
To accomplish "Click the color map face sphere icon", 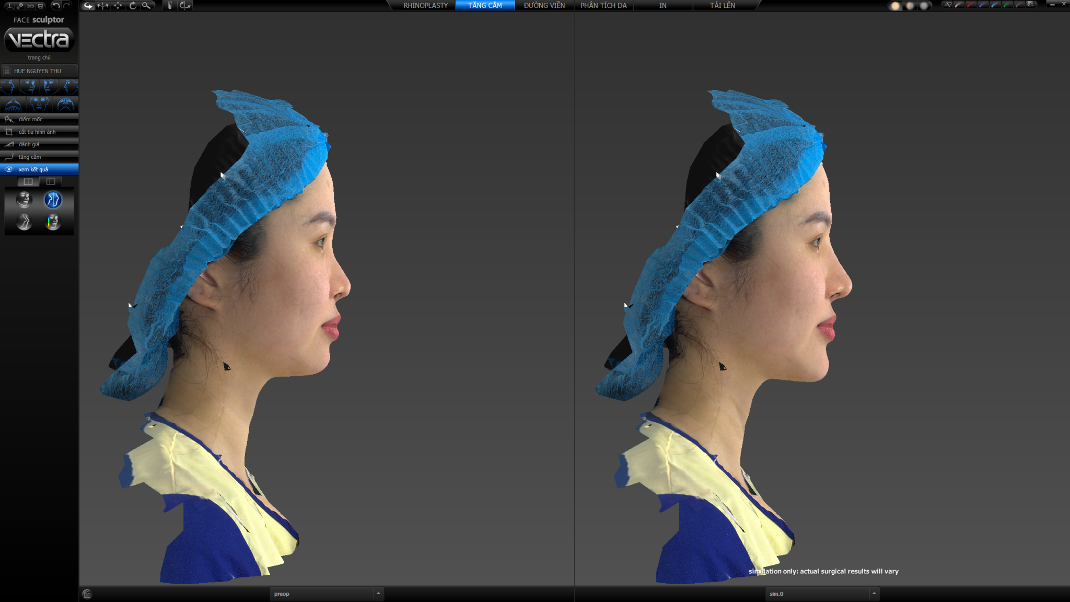I will 53,222.
